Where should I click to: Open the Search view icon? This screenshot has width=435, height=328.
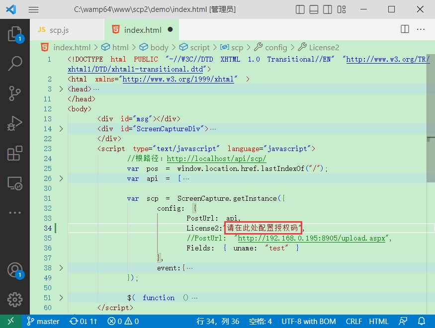[14, 63]
